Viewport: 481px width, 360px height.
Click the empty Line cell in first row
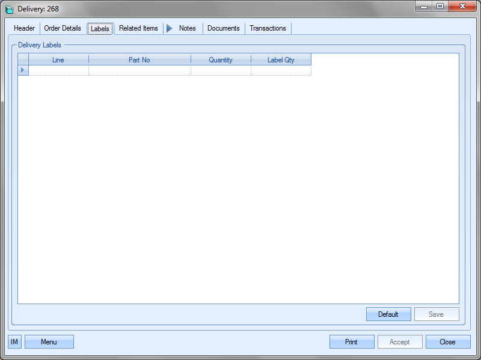(58, 70)
